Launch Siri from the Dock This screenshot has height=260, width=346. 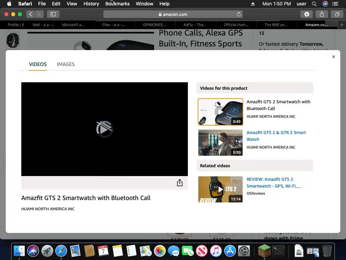(33, 251)
